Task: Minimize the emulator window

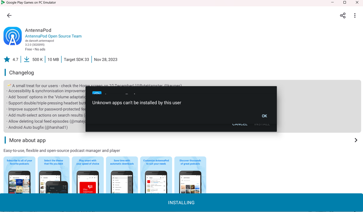Action: (x=332, y=2)
